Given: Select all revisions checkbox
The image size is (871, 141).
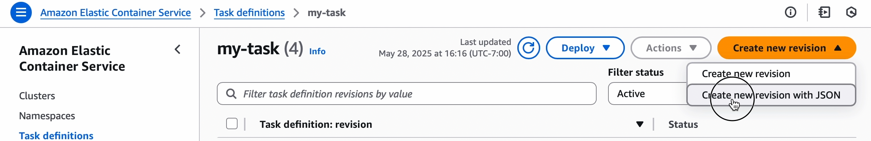Looking at the screenshot, I should click(232, 124).
